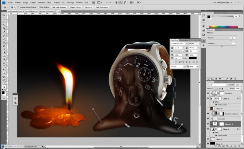Apply strikethrough style in Caractère panel
The height and width of the screenshot is (149, 244).
(x=197, y=62)
